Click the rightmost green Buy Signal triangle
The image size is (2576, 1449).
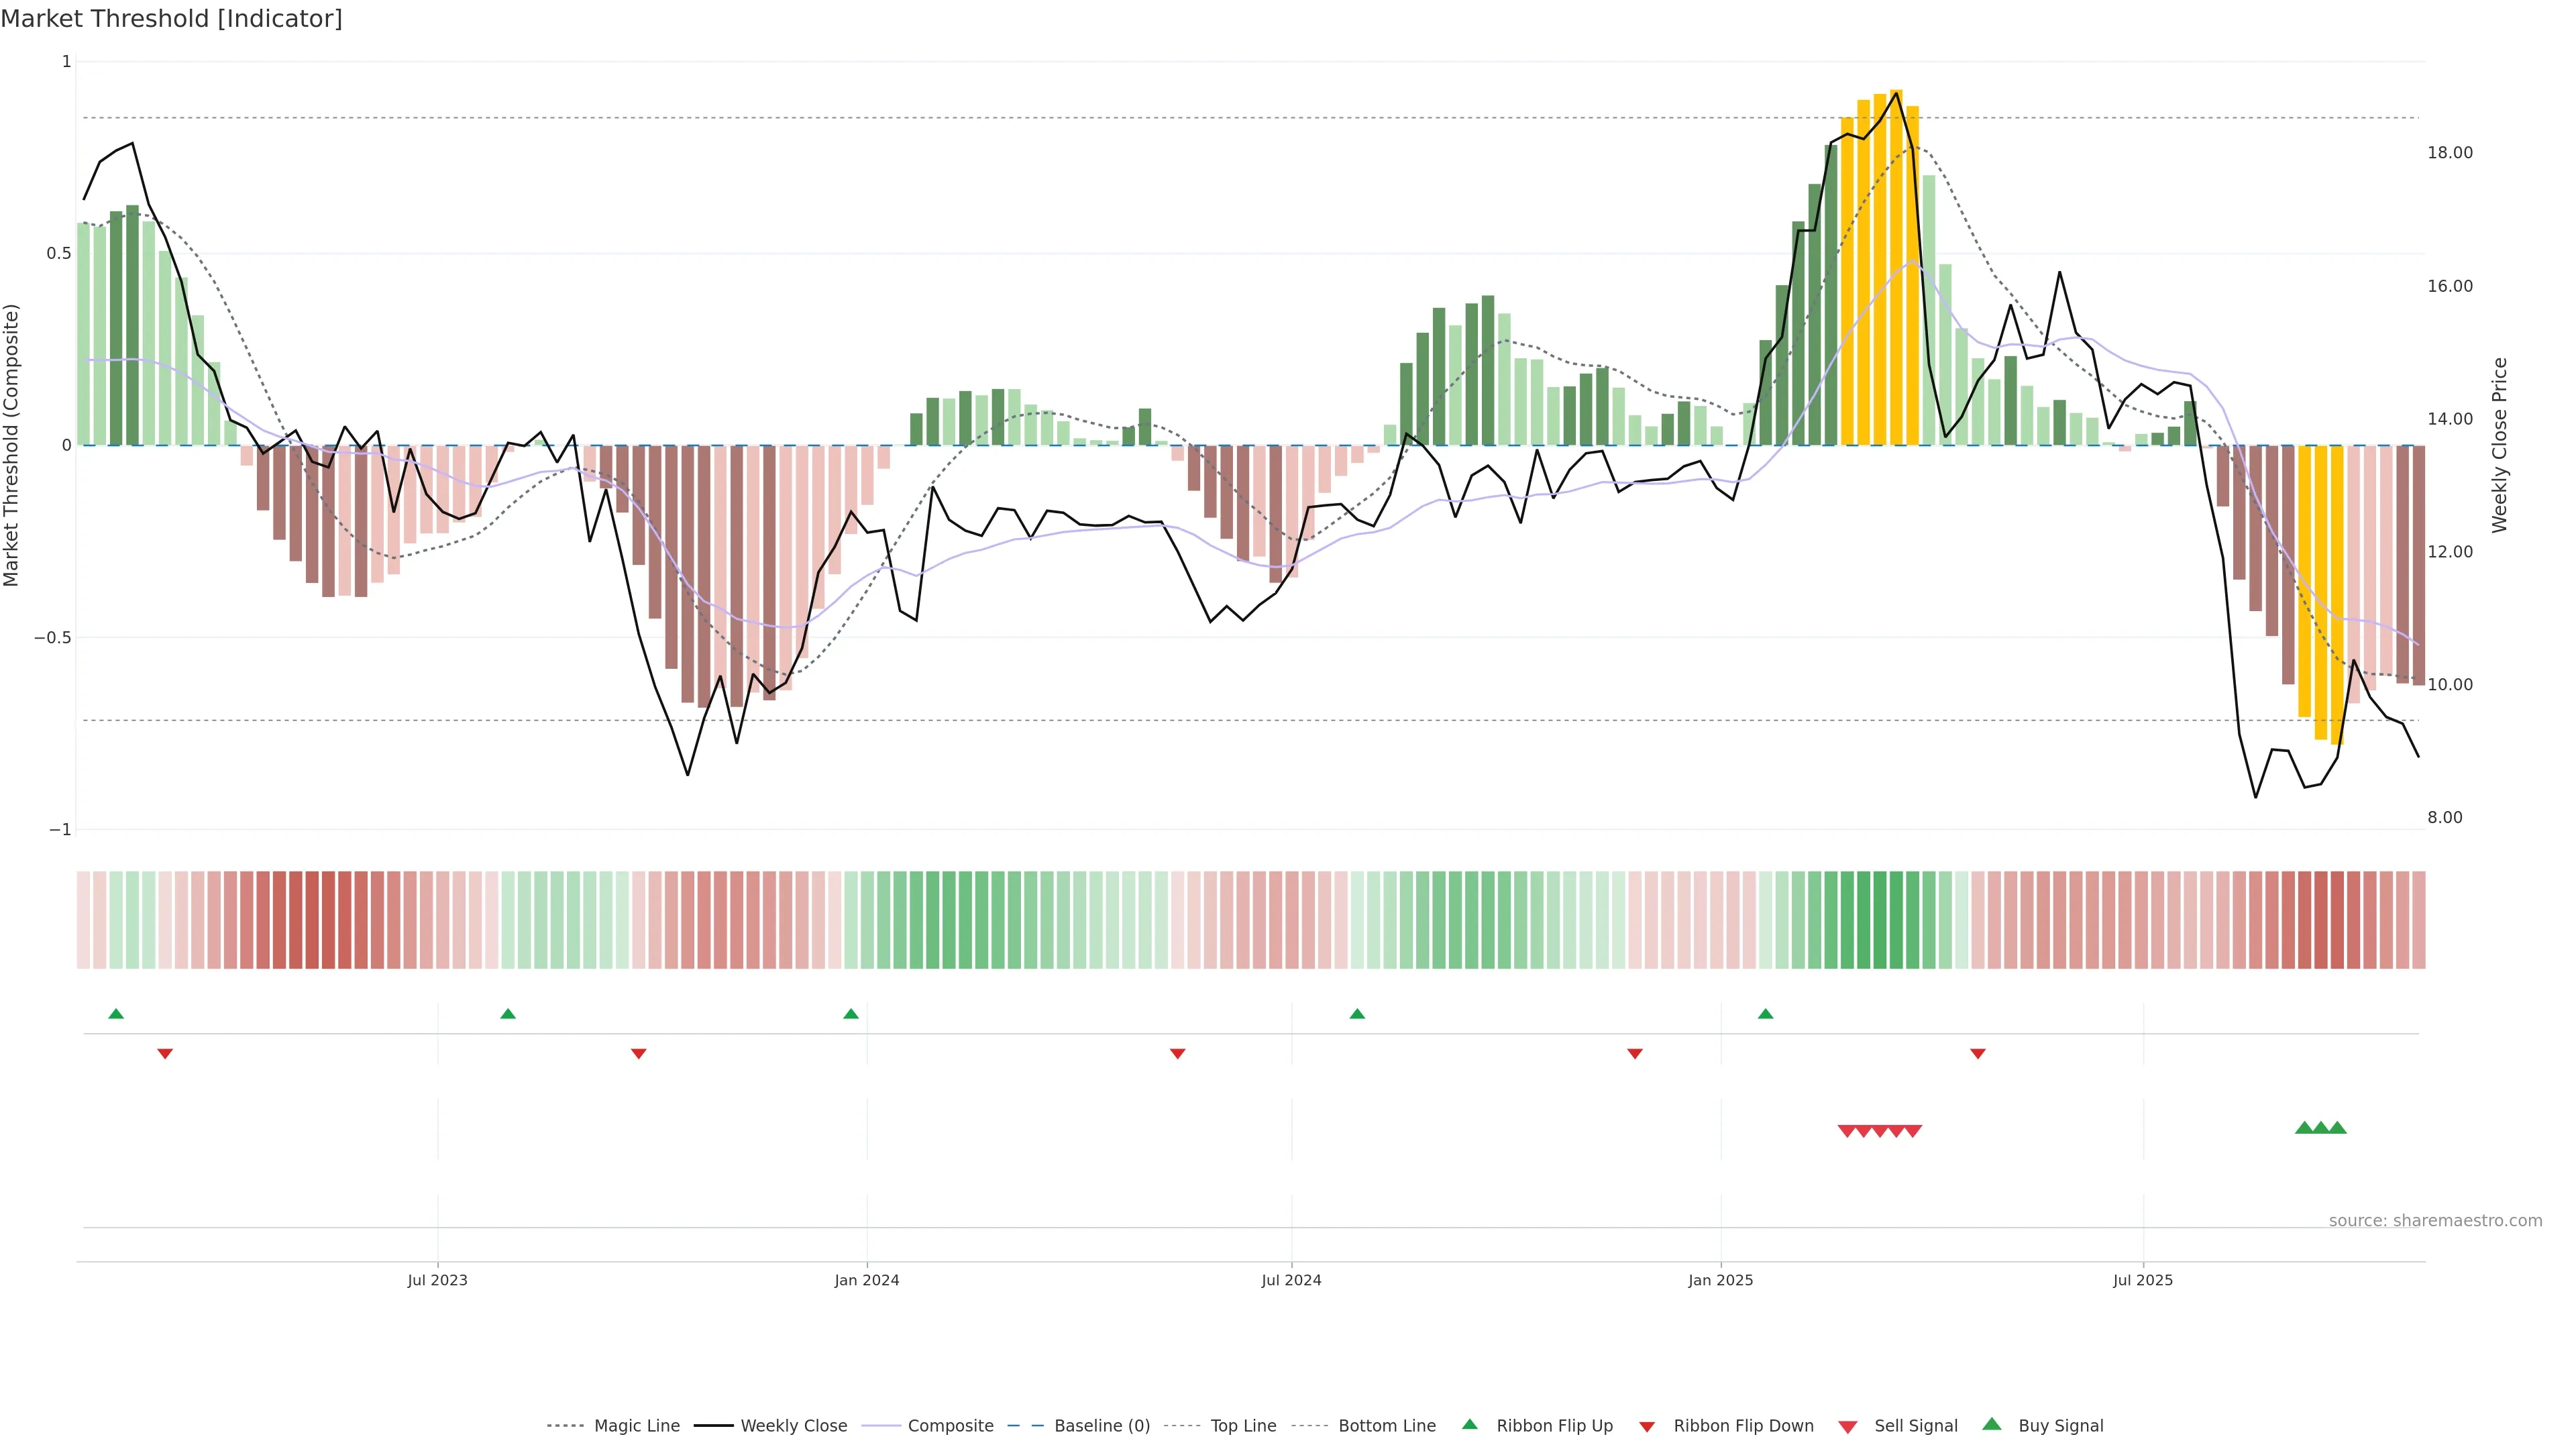(x=2337, y=1128)
